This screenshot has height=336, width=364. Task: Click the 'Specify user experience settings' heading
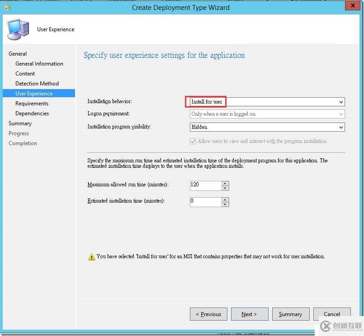pyautogui.click(x=164, y=56)
